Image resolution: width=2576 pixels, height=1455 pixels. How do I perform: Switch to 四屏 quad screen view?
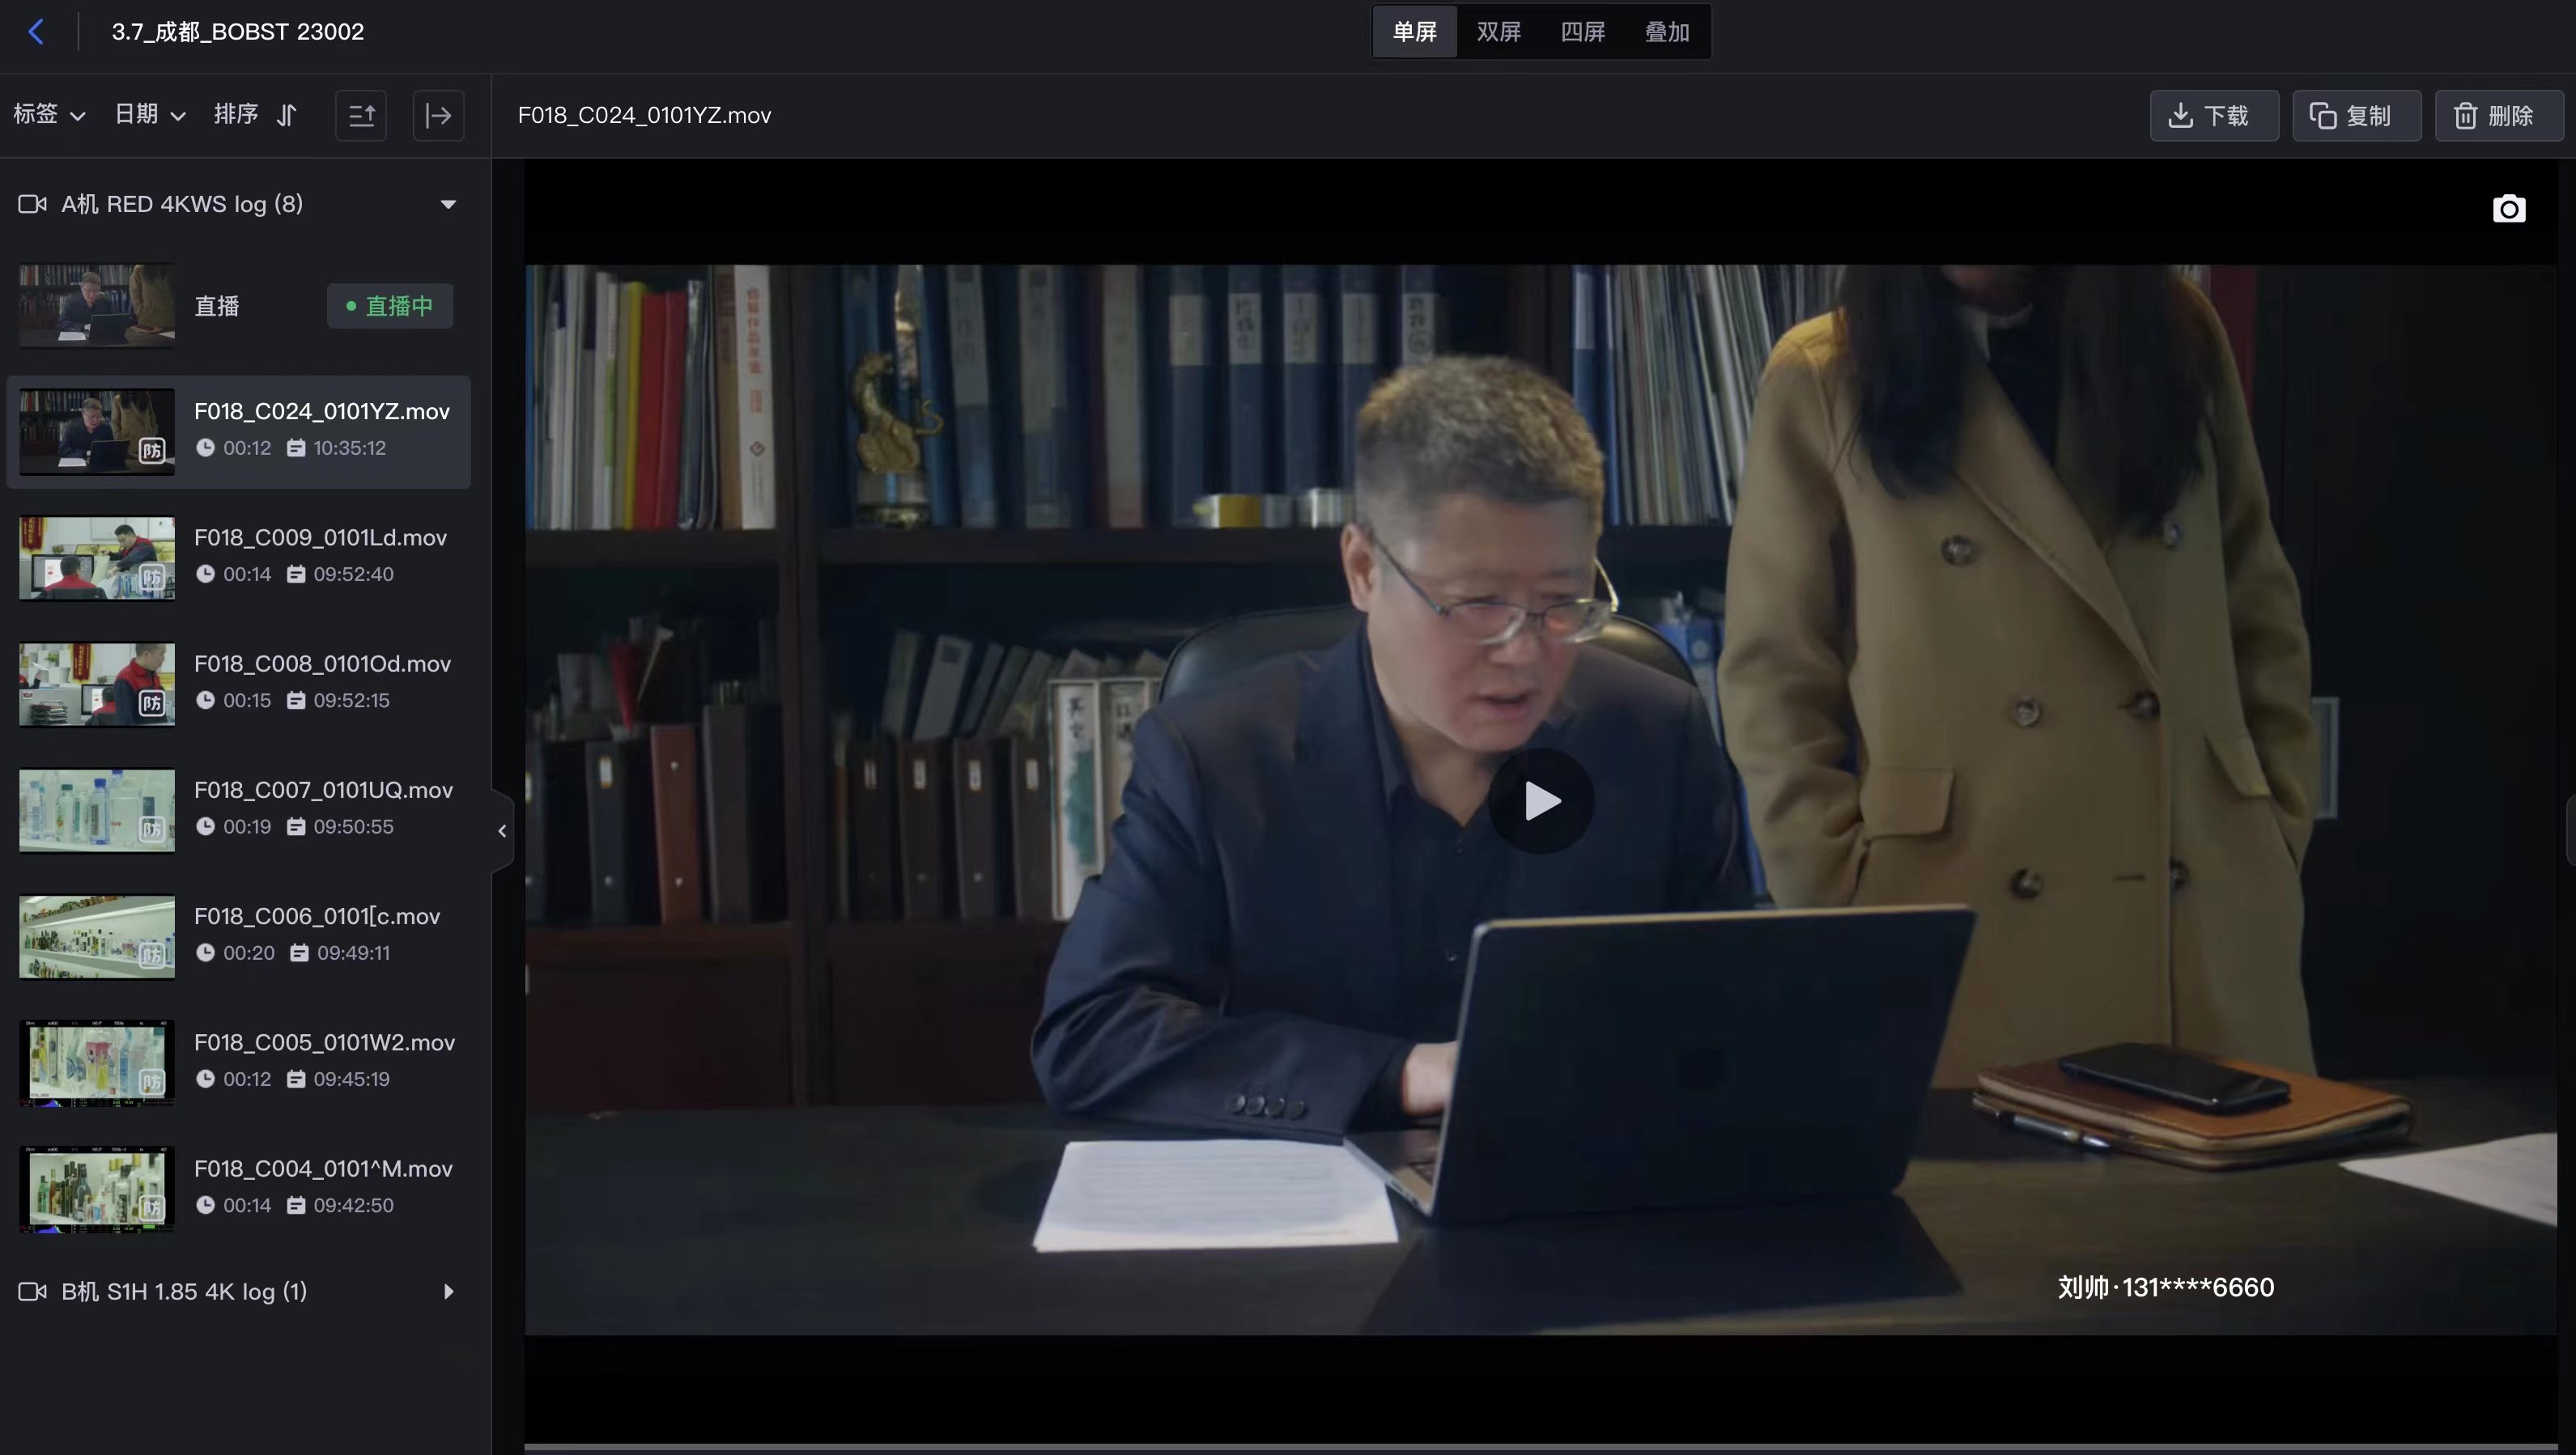1582,32
